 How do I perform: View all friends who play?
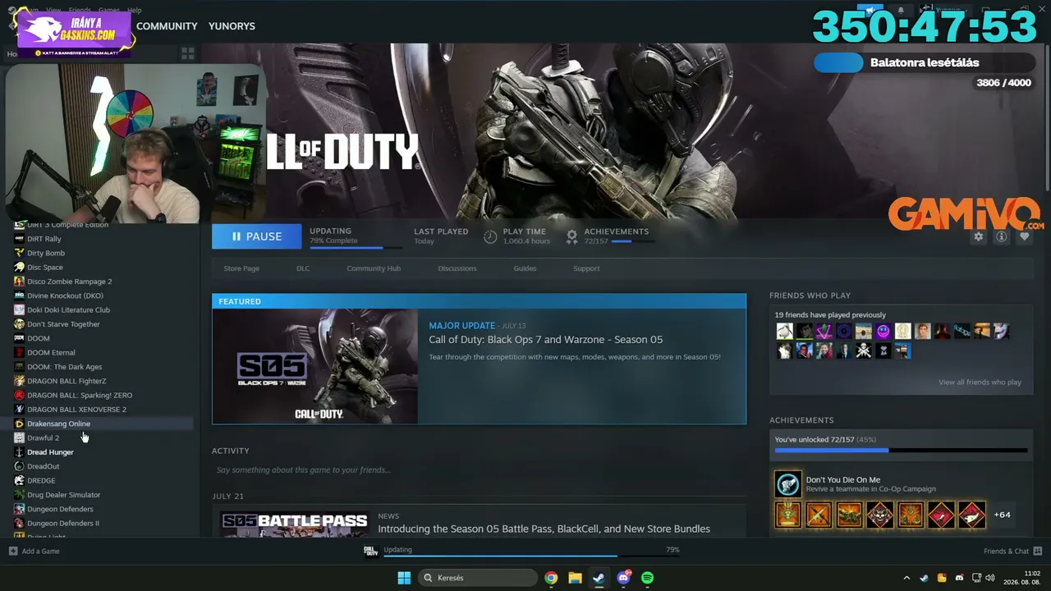click(x=980, y=383)
